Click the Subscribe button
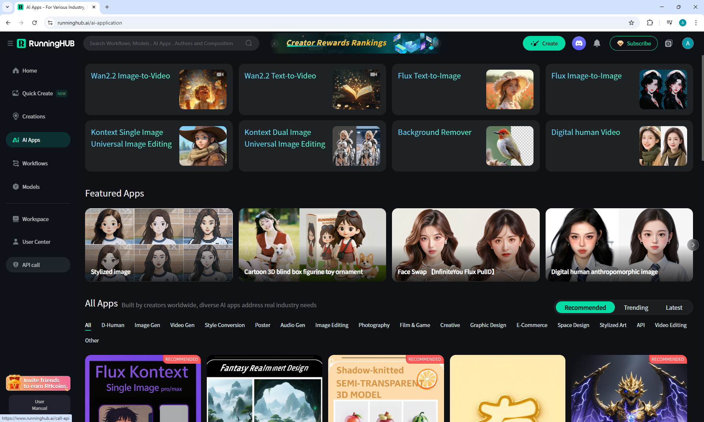Viewport: 704px width, 422px height. [x=634, y=43]
